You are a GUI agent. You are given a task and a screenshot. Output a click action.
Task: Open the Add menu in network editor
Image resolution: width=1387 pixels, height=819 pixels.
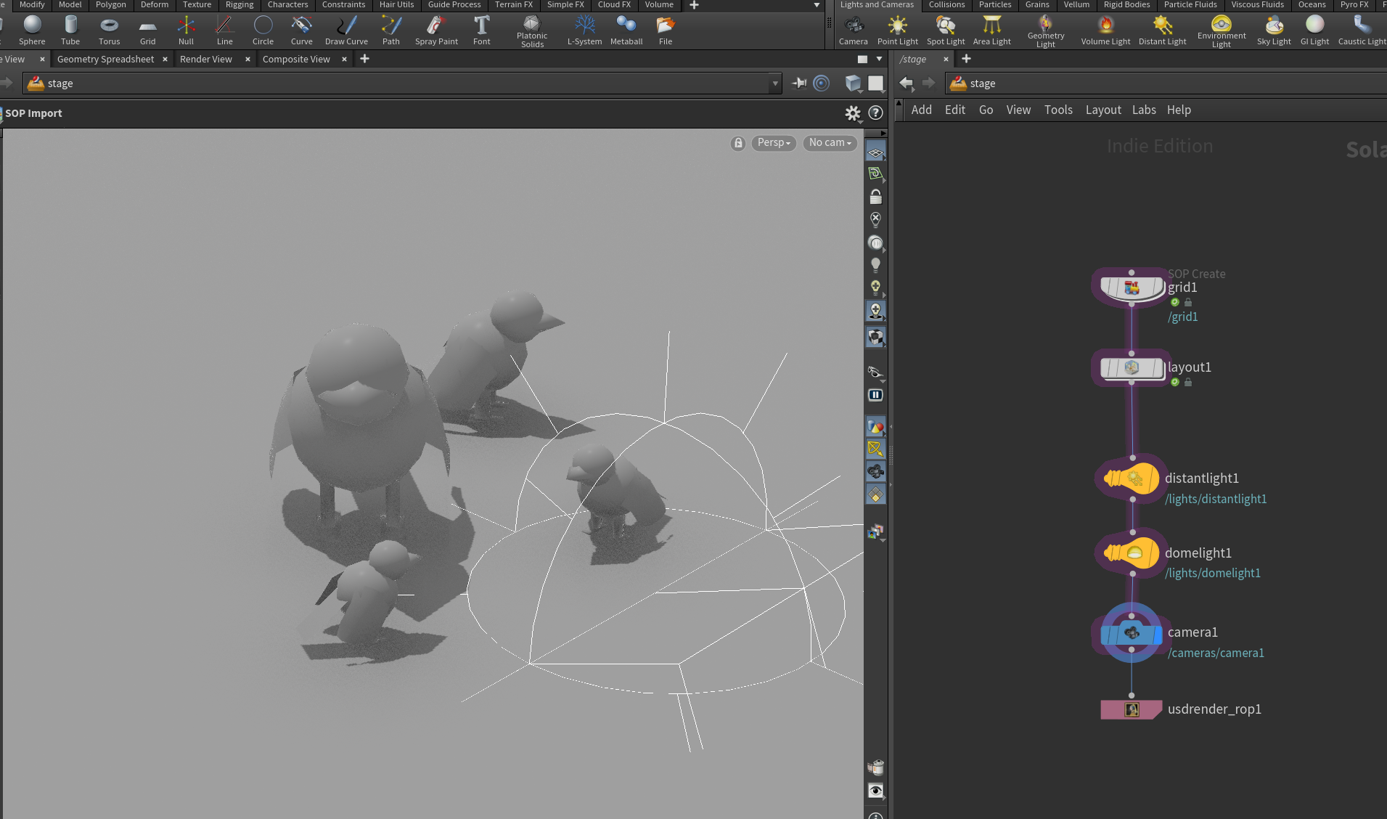click(921, 110)
